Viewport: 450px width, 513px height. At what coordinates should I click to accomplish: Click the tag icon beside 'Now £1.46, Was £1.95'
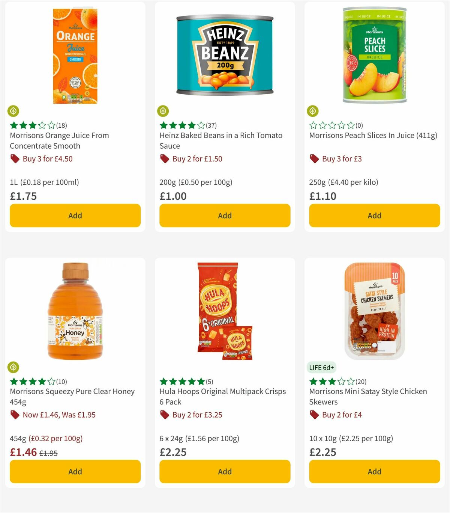(15, 415)
